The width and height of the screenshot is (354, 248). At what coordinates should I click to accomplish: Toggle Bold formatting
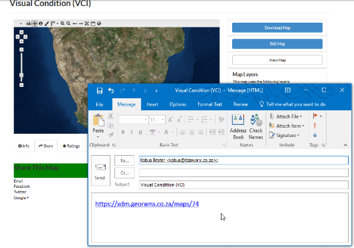[x=123, y=132]
